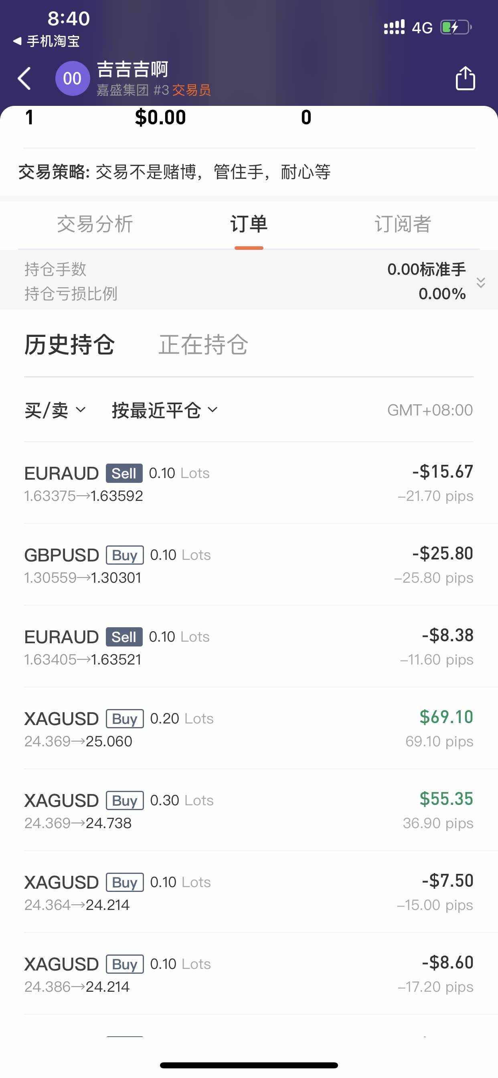The height and width of the screenshot is (1078, 498).
Task: Open XAGUSD 0.30 Lots order with $55.35 profit
Action: click(249, 811)
